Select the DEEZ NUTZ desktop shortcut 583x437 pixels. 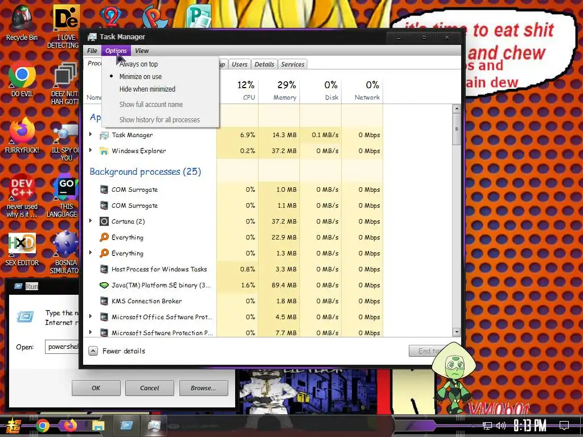click(65, 84)
